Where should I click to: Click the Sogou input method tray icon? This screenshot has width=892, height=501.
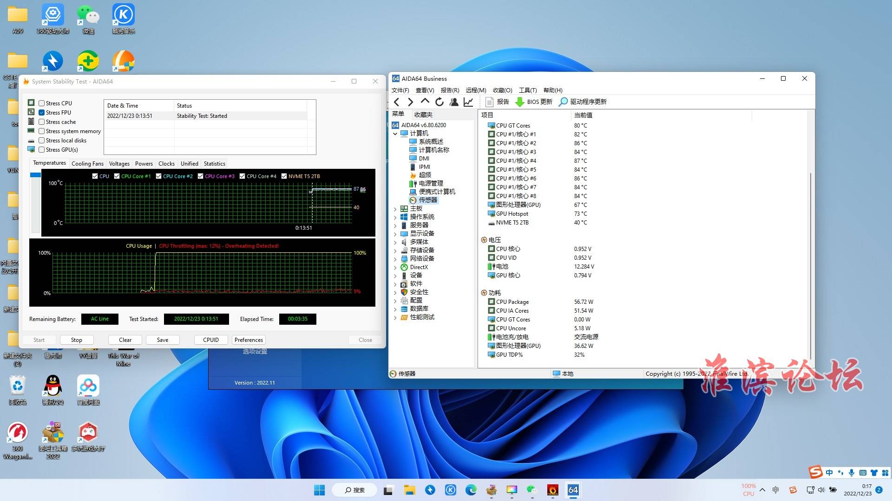coord(793,490)
